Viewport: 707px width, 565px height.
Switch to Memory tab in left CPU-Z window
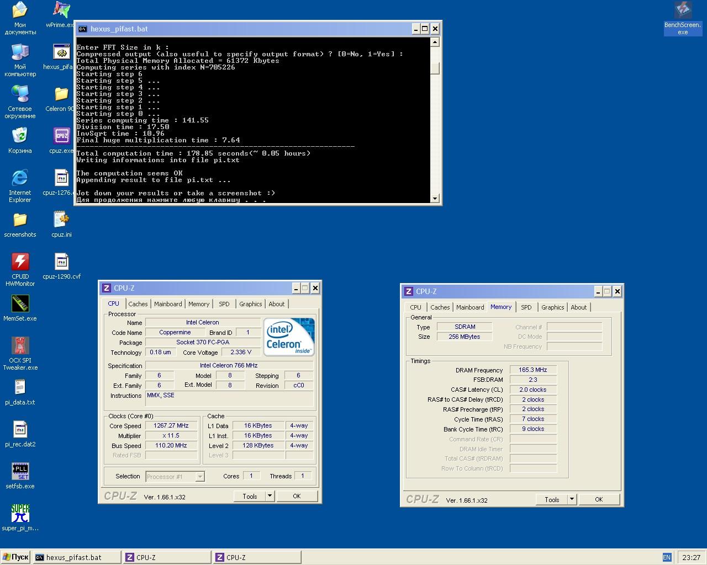[x=199, y=304]
